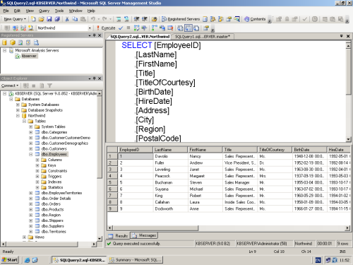Viewport: 353px width, 265px height.
Task: Switch to Summary - Microsoft SQL taskbar window
Action: (136, 260)
